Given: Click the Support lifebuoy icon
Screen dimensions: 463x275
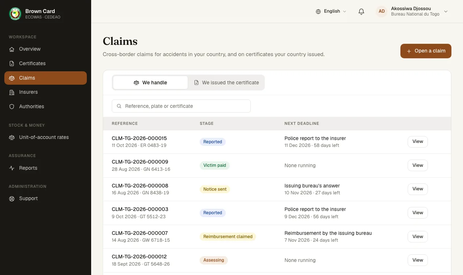Looking at the screenshot, I should coord(12,199).
